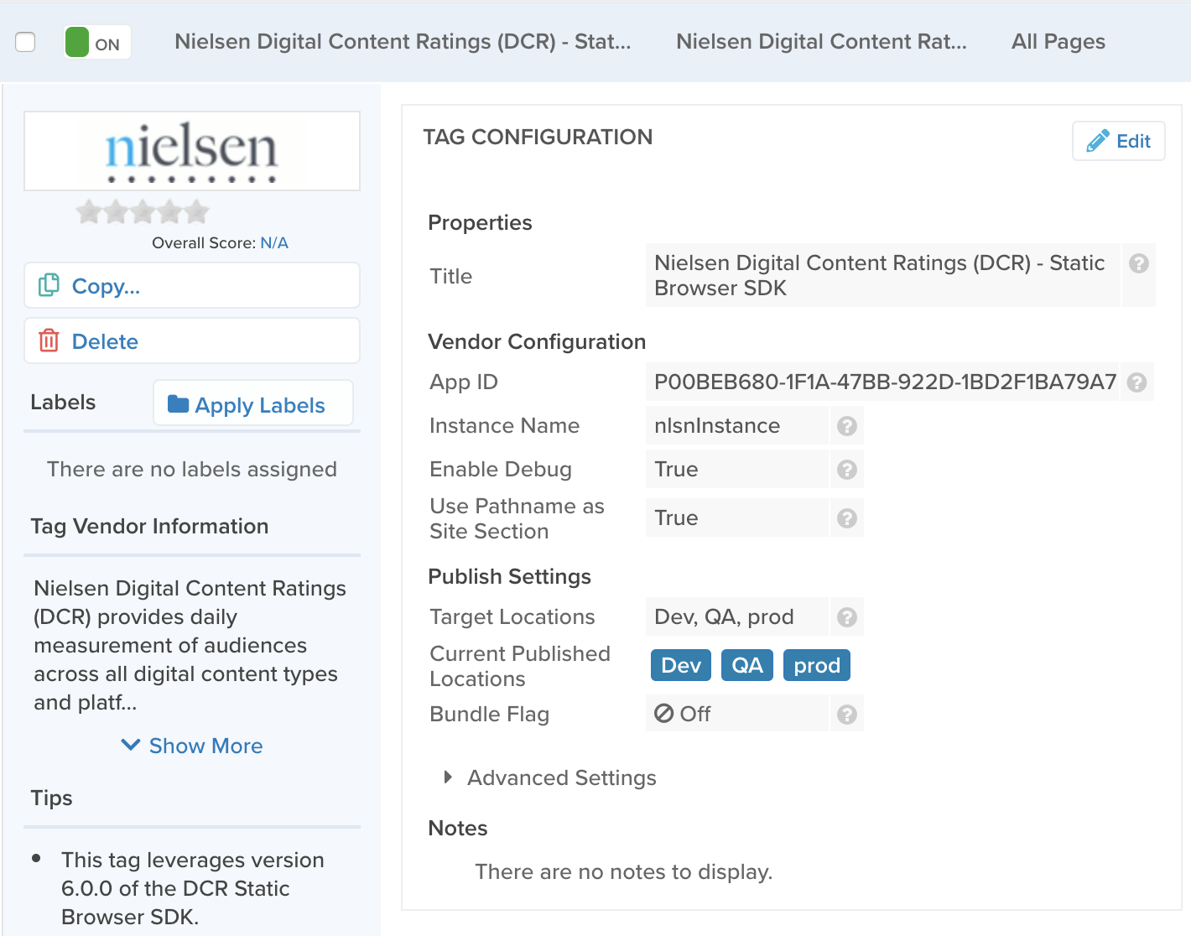Click the Bundle Flag Off value
1191x936 pixels.
[737, 714]
